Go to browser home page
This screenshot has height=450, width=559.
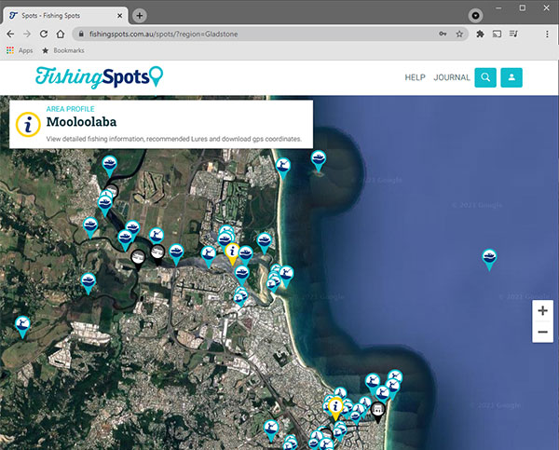tap(61, 34)
